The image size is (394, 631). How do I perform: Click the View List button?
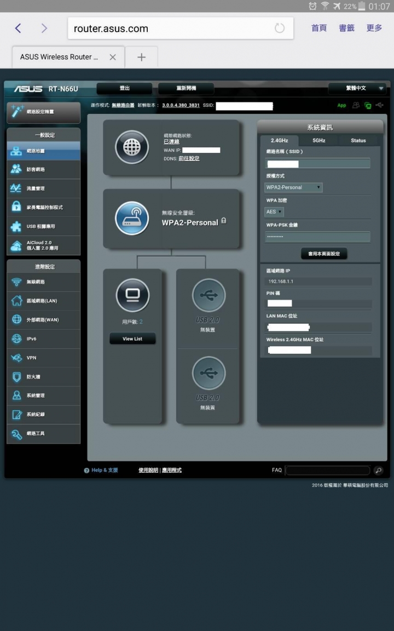[x=132, y=339]
